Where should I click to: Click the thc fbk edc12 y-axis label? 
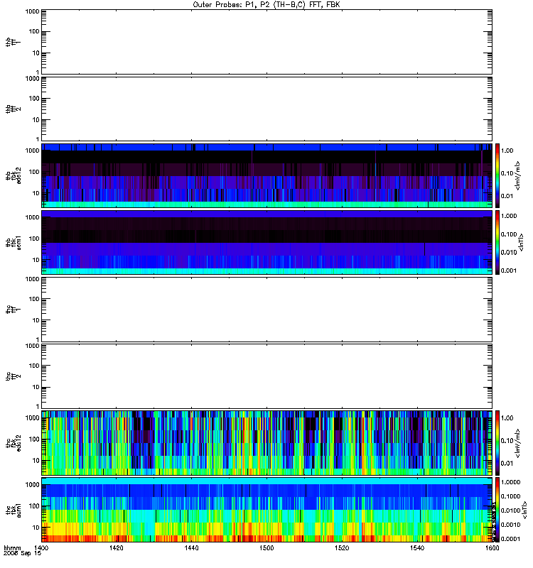pos(14,443)
